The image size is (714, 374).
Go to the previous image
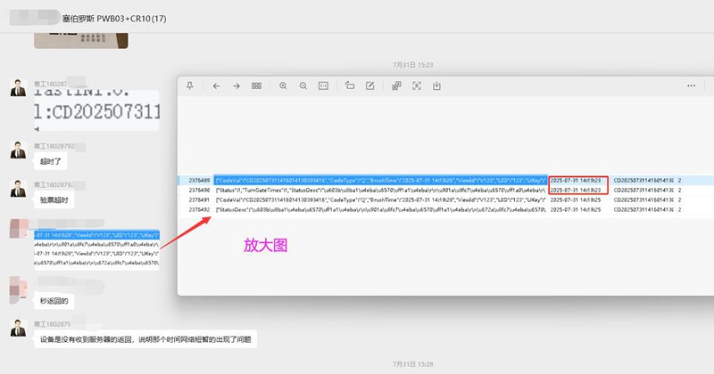[216, 86]
